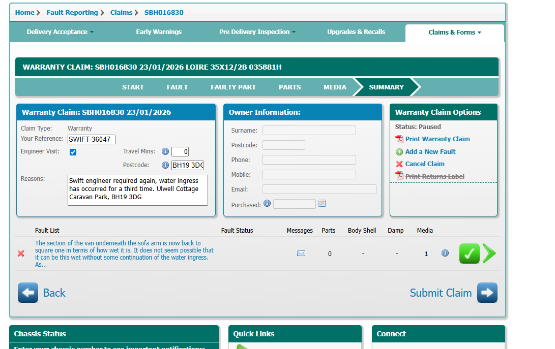Click the Connect panel header
This screenshot has height=349, width=555.
click(x=439, y=334)
